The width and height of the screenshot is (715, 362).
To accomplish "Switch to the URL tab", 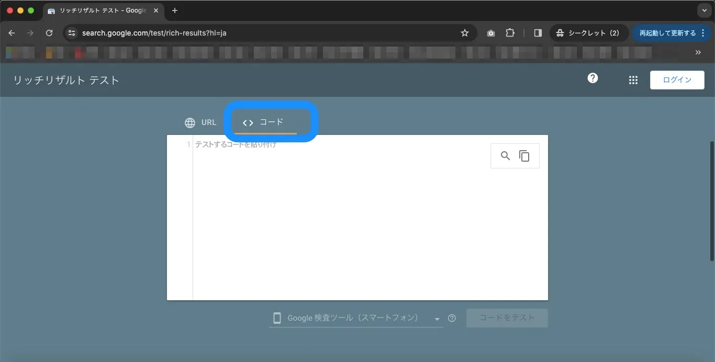I will pos(200,122).
